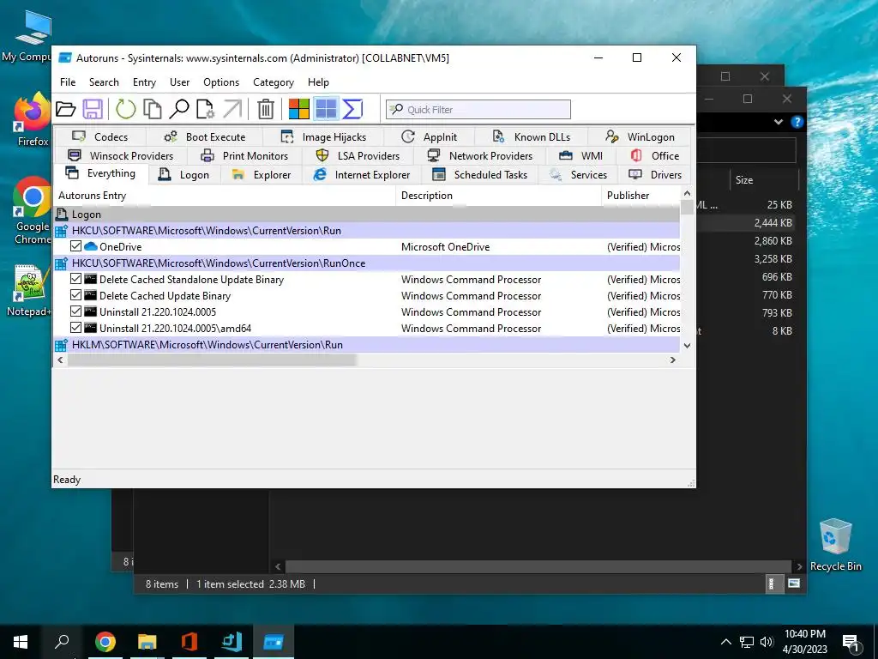Sort by Publisher column header

(640, 196)
